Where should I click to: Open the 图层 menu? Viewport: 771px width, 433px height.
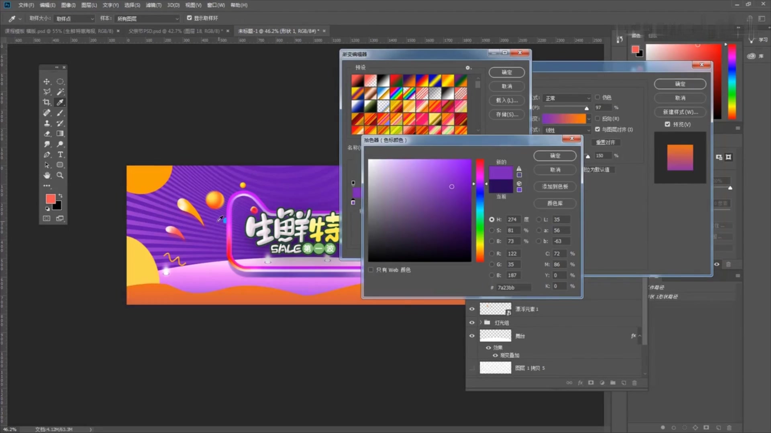point(89,5)
